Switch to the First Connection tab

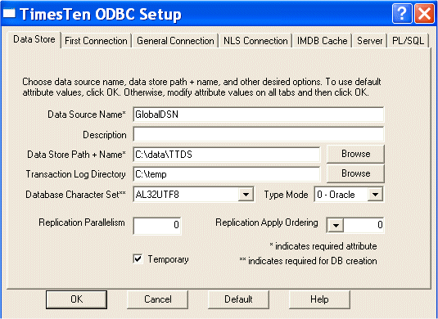96,41
